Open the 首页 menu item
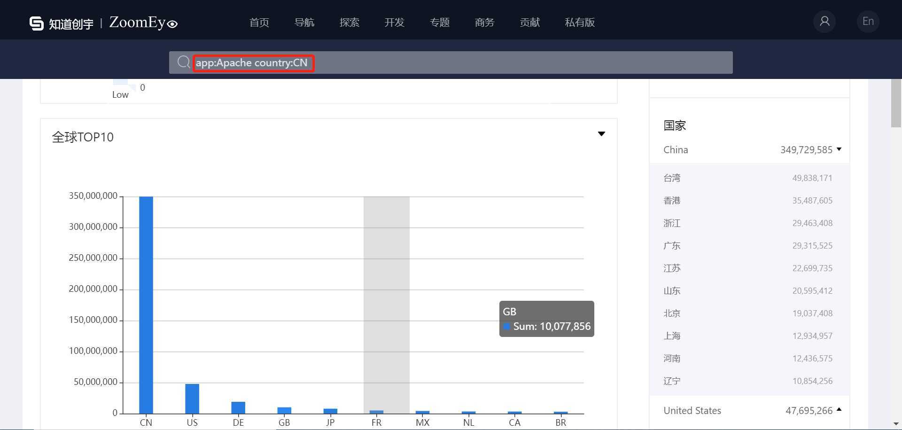Image resolution: width=902 pixels, height=430 pixels. point(259,23)
